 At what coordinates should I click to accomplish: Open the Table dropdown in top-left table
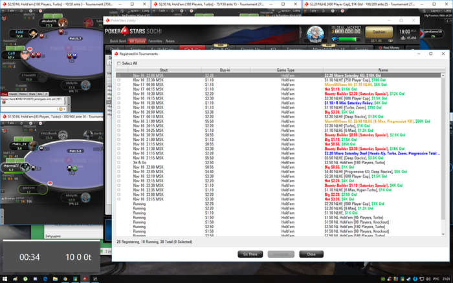(x=12, y=11)
